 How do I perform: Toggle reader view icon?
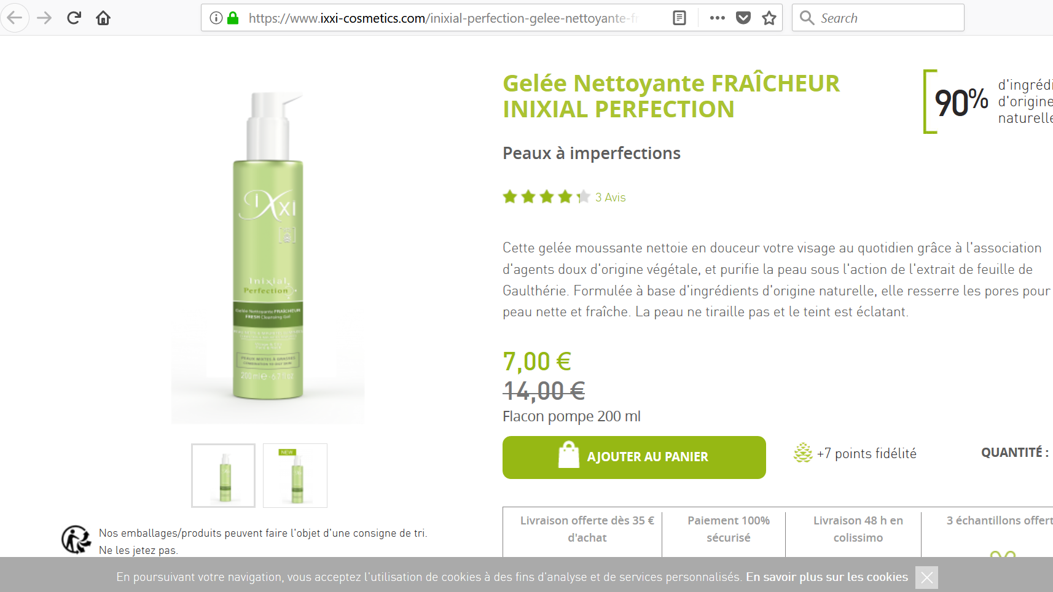coord(679,18)
